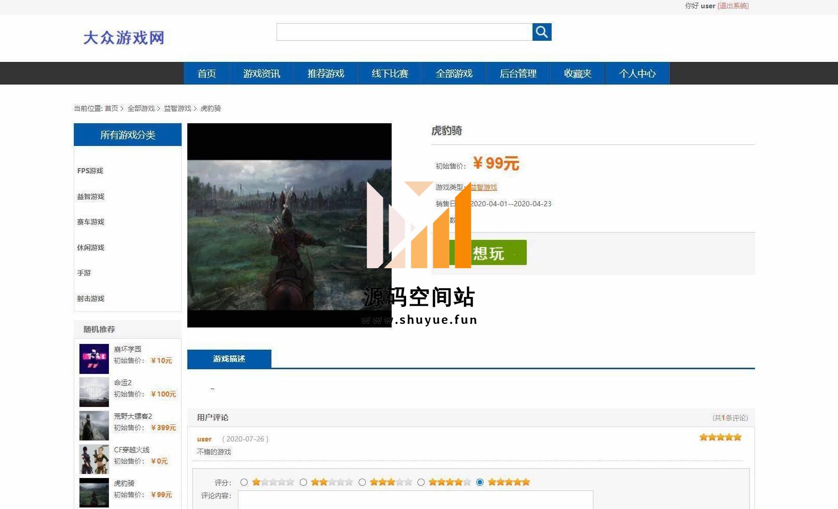Screen dimensions: 838x509
Task: Click the search input field
Action: click(x=405, y=32)
